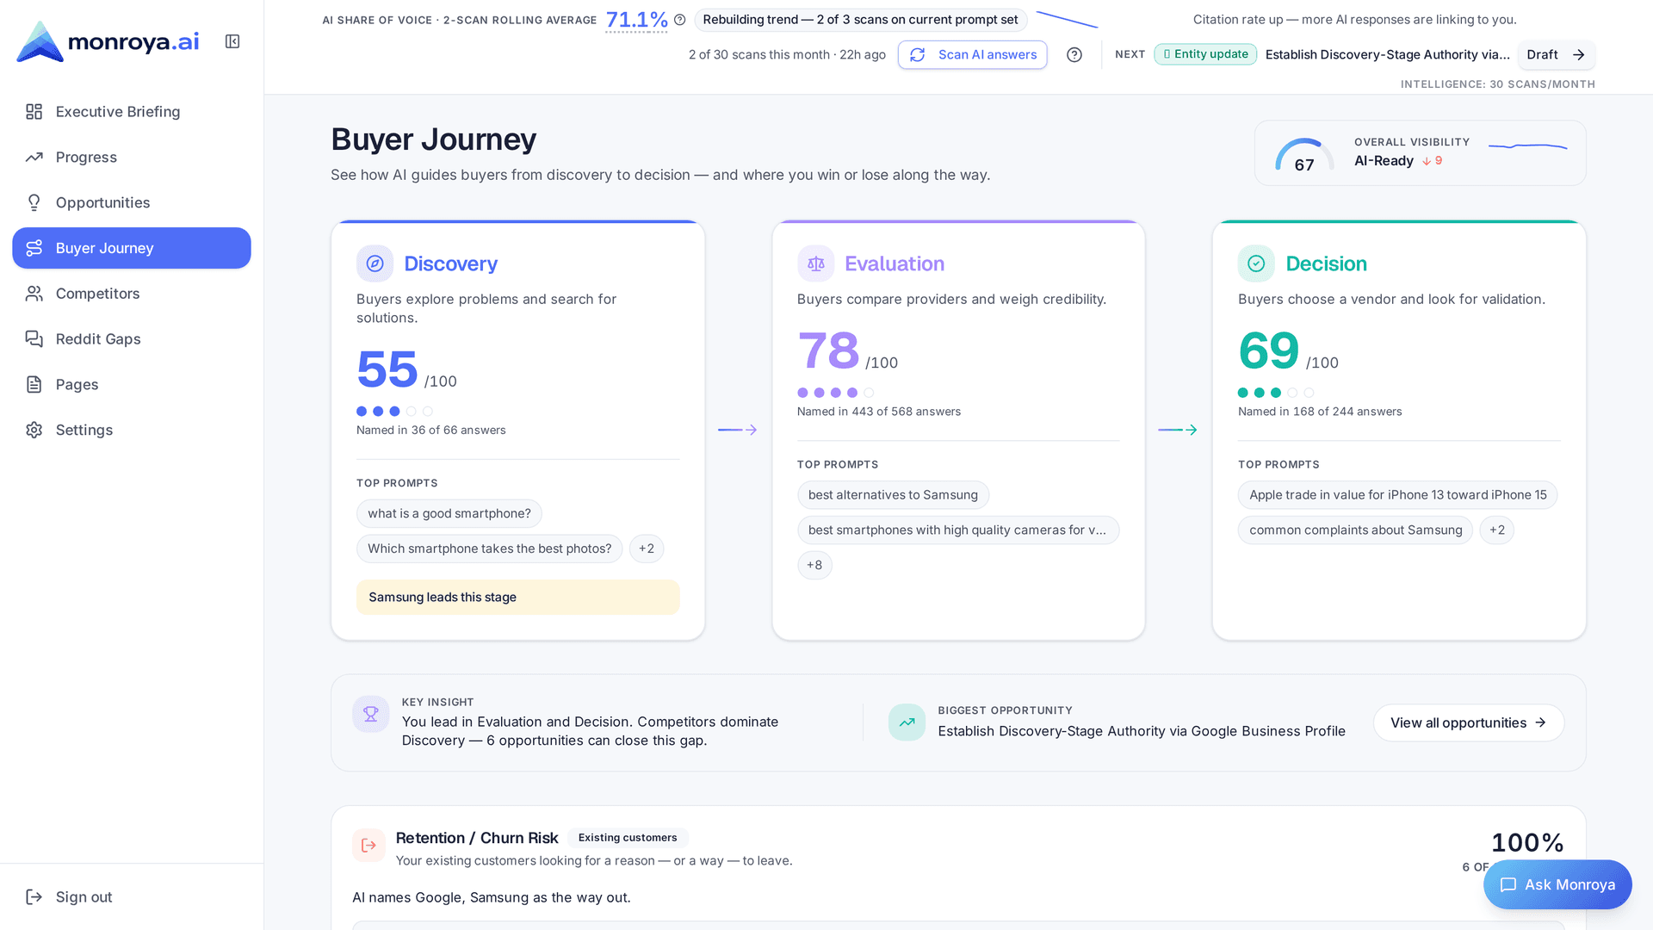This screenshot has width=1653, height=930.
Task: Click the monroya.ai logo
Action: 108,41
